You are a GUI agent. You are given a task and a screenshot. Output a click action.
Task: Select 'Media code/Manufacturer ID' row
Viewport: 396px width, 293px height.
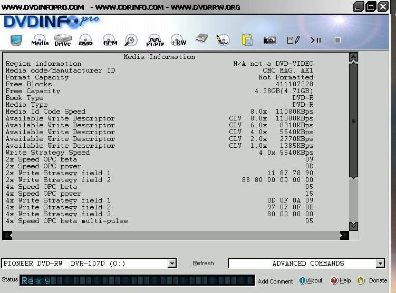coord(159,70)
